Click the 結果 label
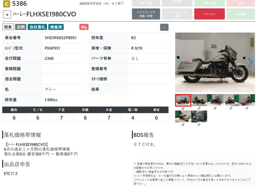Viewport: 259px width, 194px height. 95,89
